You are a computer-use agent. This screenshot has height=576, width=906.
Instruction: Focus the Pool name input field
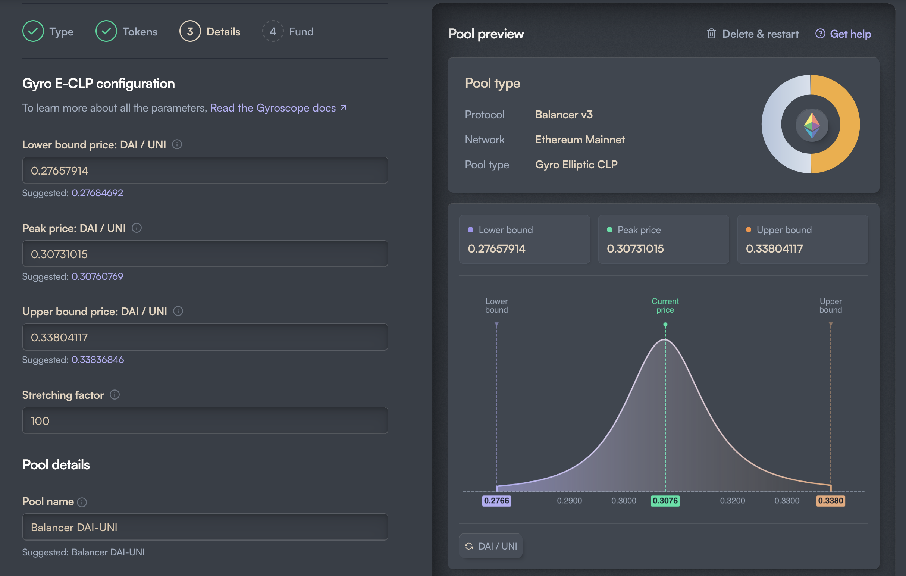click(x=205, y=527)
